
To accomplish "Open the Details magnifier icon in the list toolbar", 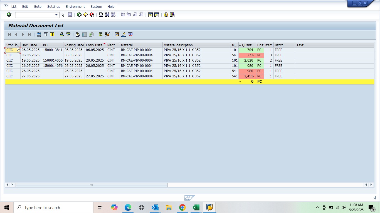I will 39,34.
